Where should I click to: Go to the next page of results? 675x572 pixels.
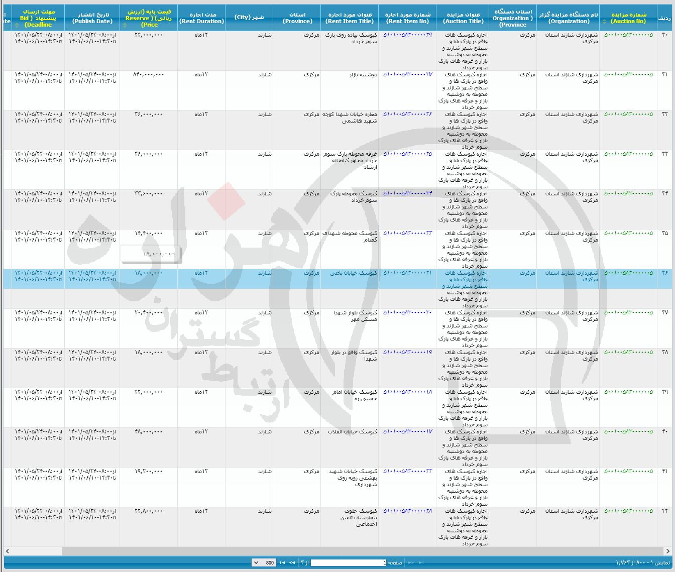pos(292,563)
